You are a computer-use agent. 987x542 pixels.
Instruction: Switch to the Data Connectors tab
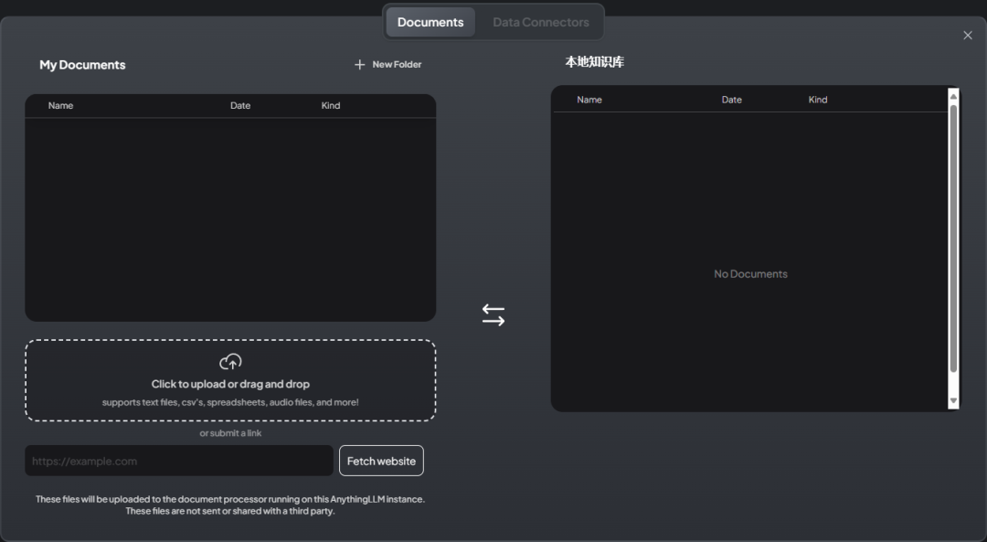[540, 22]
